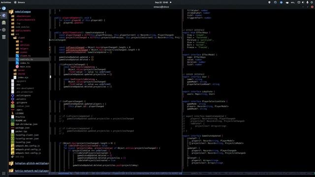Select the controls.ts file row
315x177 pixels.
tap(29, 59)
